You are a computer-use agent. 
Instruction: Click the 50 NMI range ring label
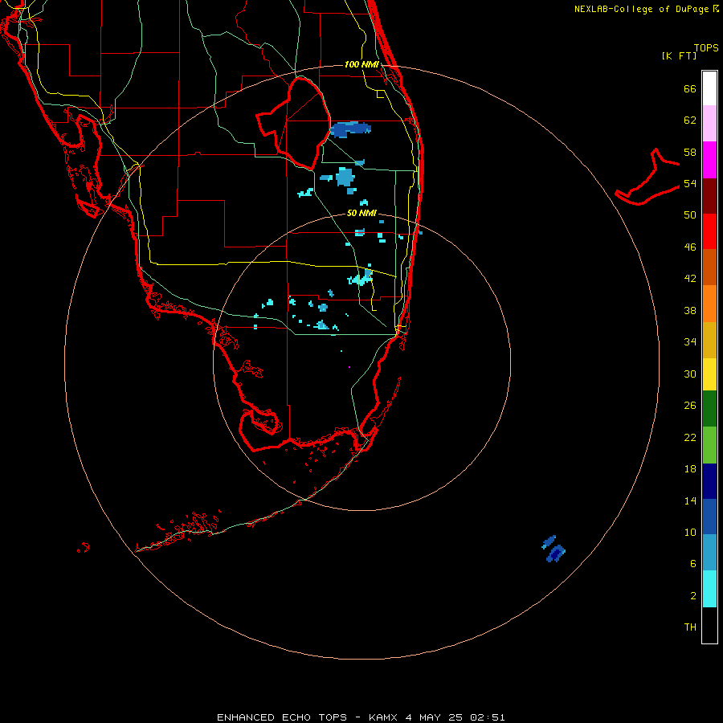361,213
